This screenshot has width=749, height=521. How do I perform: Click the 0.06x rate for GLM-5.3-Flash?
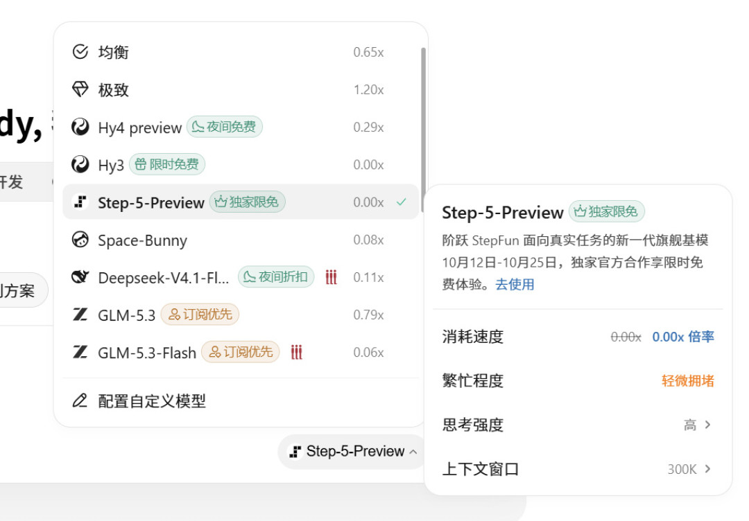(x=368, y=352)
